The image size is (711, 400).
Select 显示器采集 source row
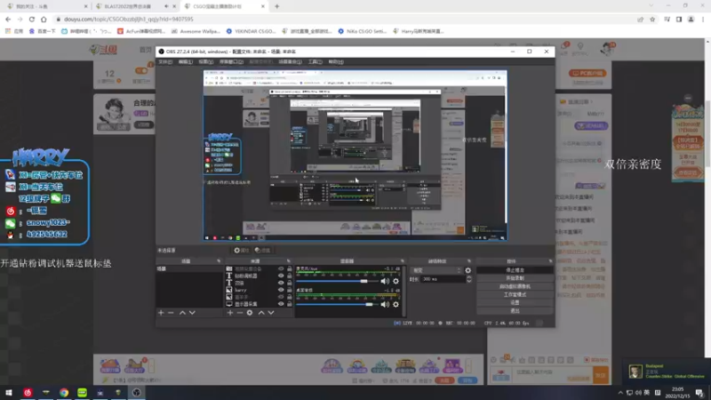[260, 304]
